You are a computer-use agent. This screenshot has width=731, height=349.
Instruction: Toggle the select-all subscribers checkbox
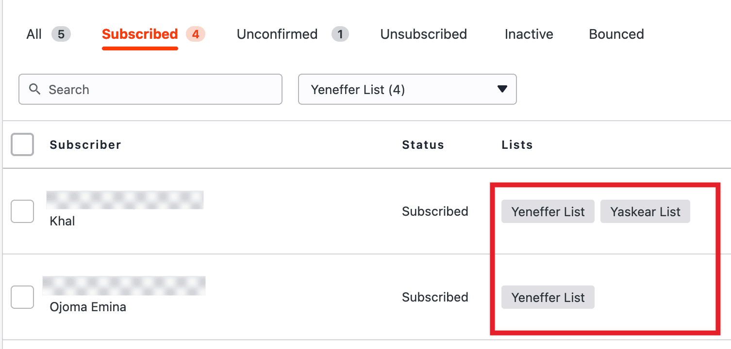(22, 144)
